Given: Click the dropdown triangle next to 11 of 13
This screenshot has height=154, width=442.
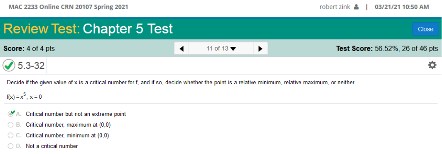Looking at the screenshot, I should (x=233, y=49).
